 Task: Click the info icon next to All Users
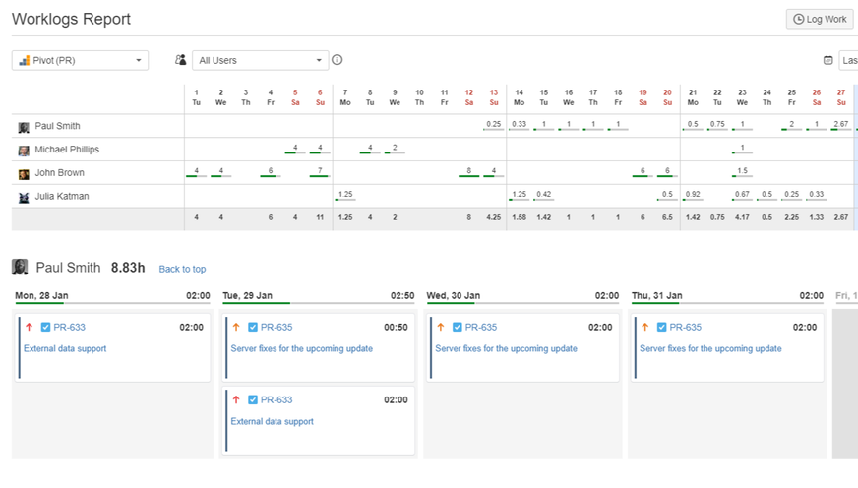[x=337, y=60]
